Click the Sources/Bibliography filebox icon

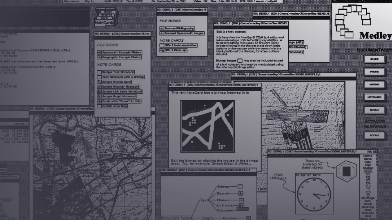point(162,28)
